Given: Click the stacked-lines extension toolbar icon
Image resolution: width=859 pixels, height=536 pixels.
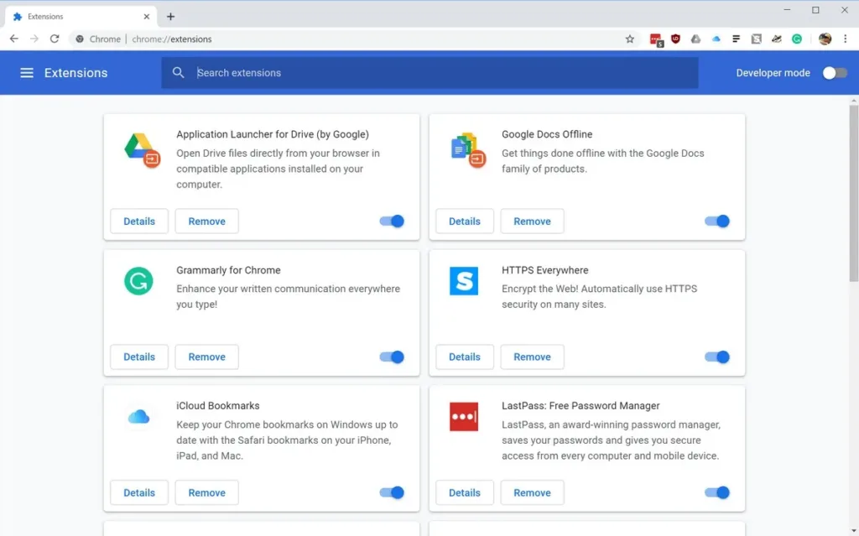Looking at the screenshot, I should pos(736,39).
